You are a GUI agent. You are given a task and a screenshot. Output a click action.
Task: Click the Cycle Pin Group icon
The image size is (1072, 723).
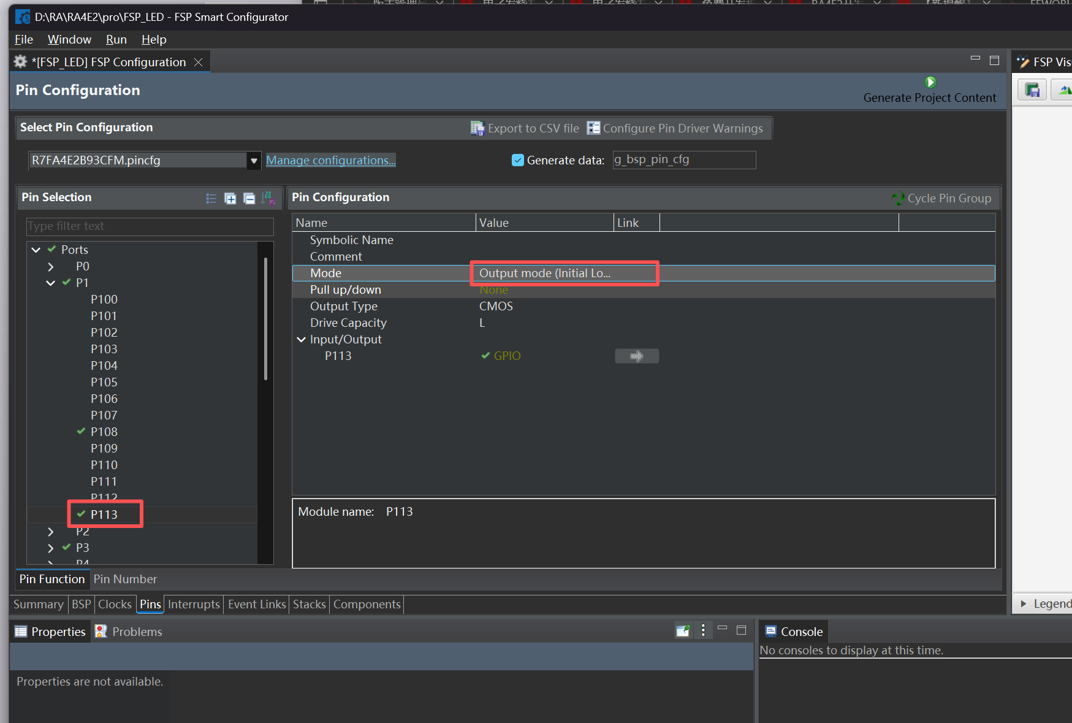(x=899, y=198)
